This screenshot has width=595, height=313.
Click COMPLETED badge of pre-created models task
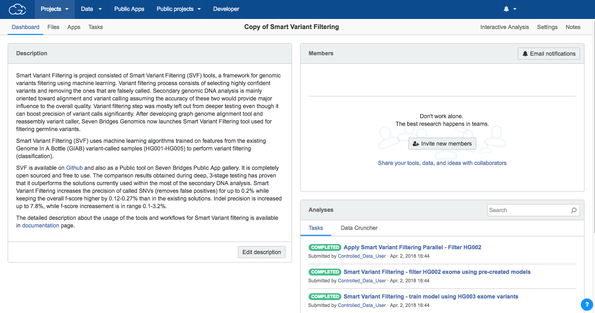[325, 272]
